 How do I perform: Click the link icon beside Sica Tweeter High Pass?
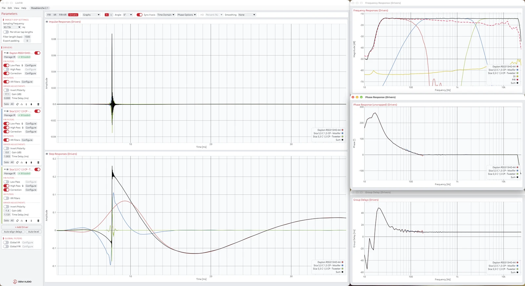point(22,186)
